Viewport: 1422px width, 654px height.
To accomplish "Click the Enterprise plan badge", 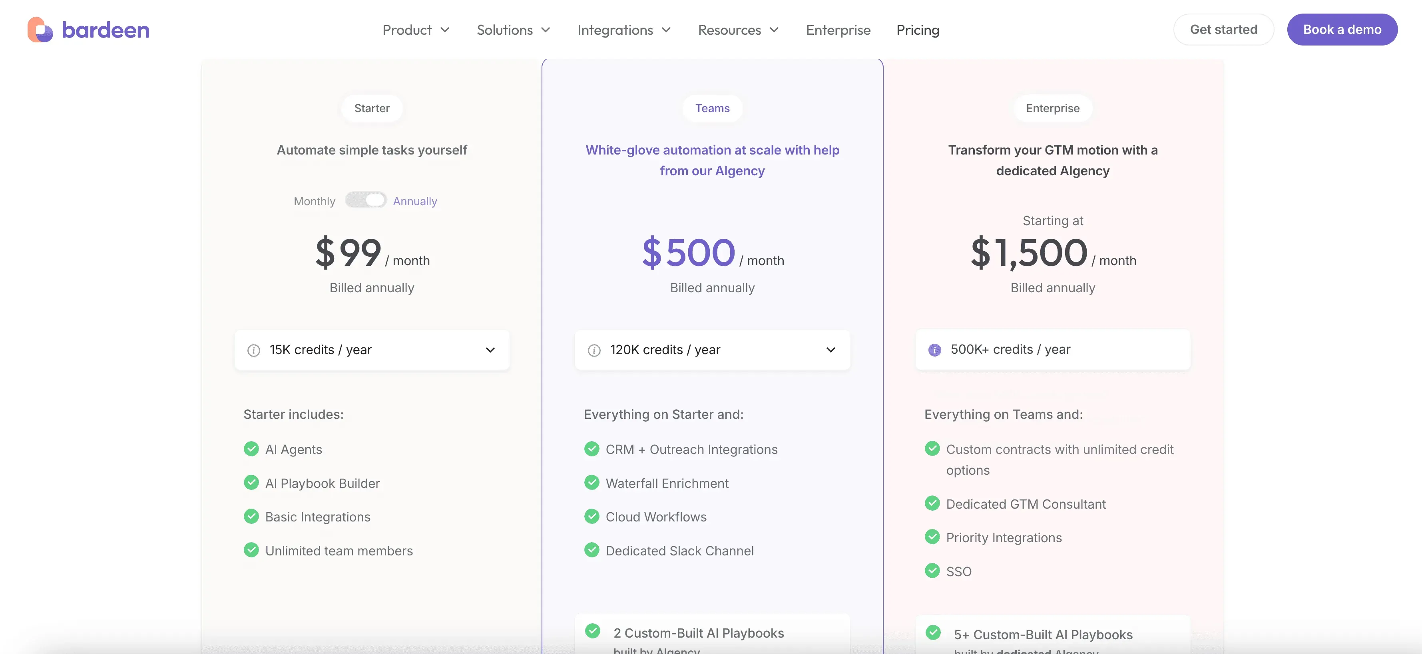I will tap(1053, 108).
